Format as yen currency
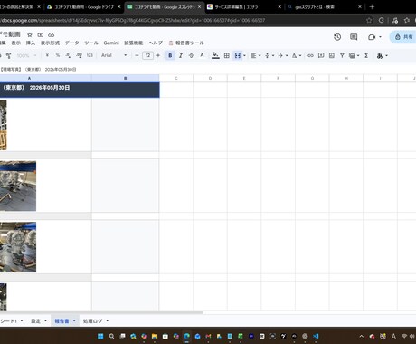 point(47,55)
